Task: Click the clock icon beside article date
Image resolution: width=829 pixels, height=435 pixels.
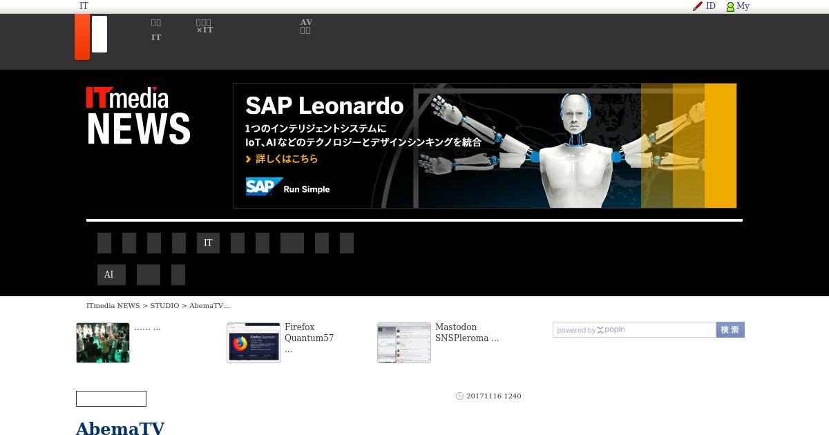Action: 460,396
